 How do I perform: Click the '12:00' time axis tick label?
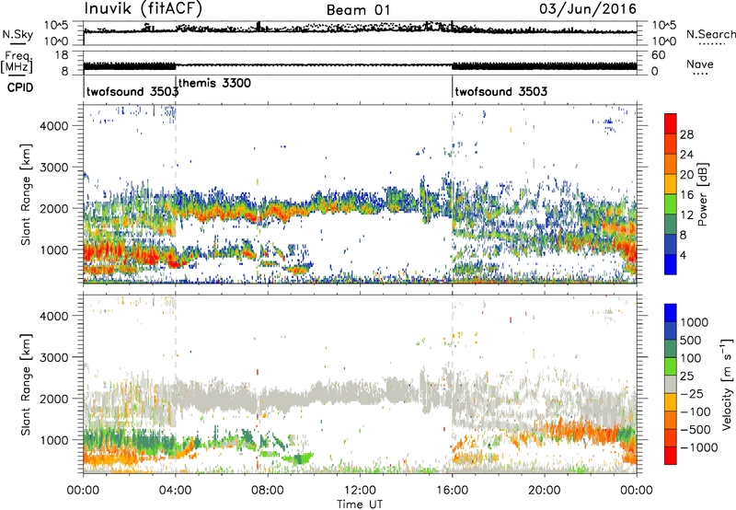[360, 491]
